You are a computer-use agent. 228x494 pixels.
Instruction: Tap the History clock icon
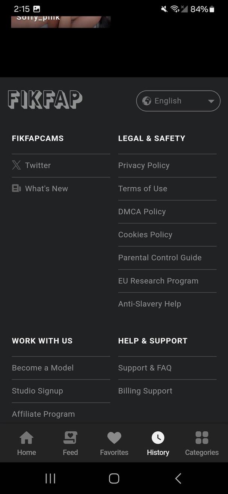pyautogui.click(x=158, y=437)
